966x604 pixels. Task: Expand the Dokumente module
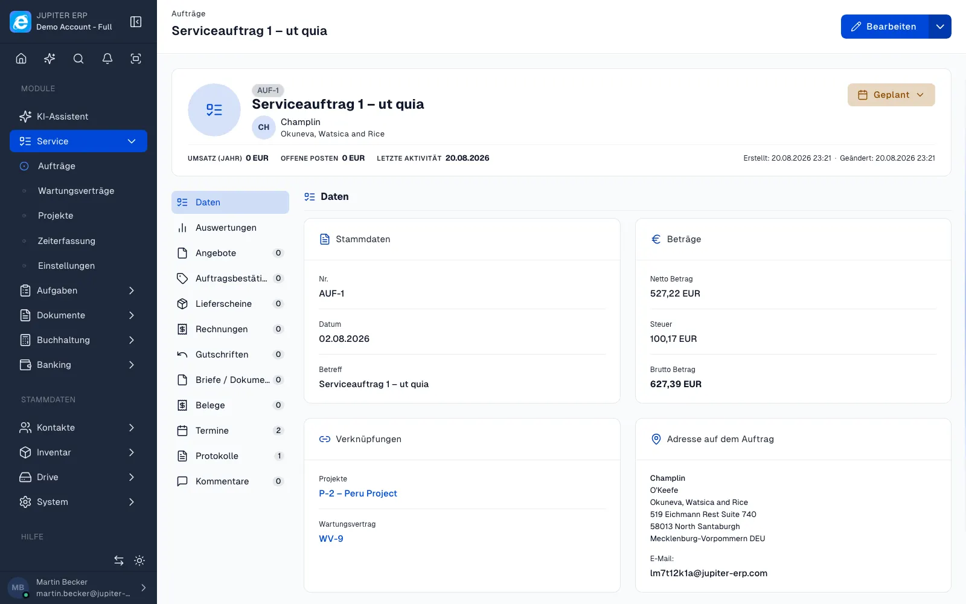click(78, 315)
